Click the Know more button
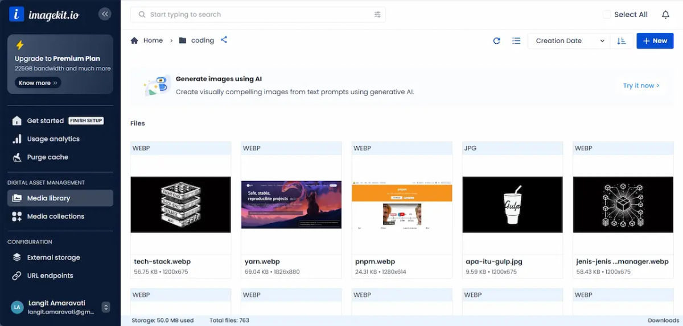This screenshot has height=326, width=683. point(38,83)
